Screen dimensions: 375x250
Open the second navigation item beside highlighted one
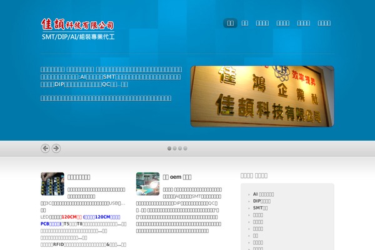point(244,23)
